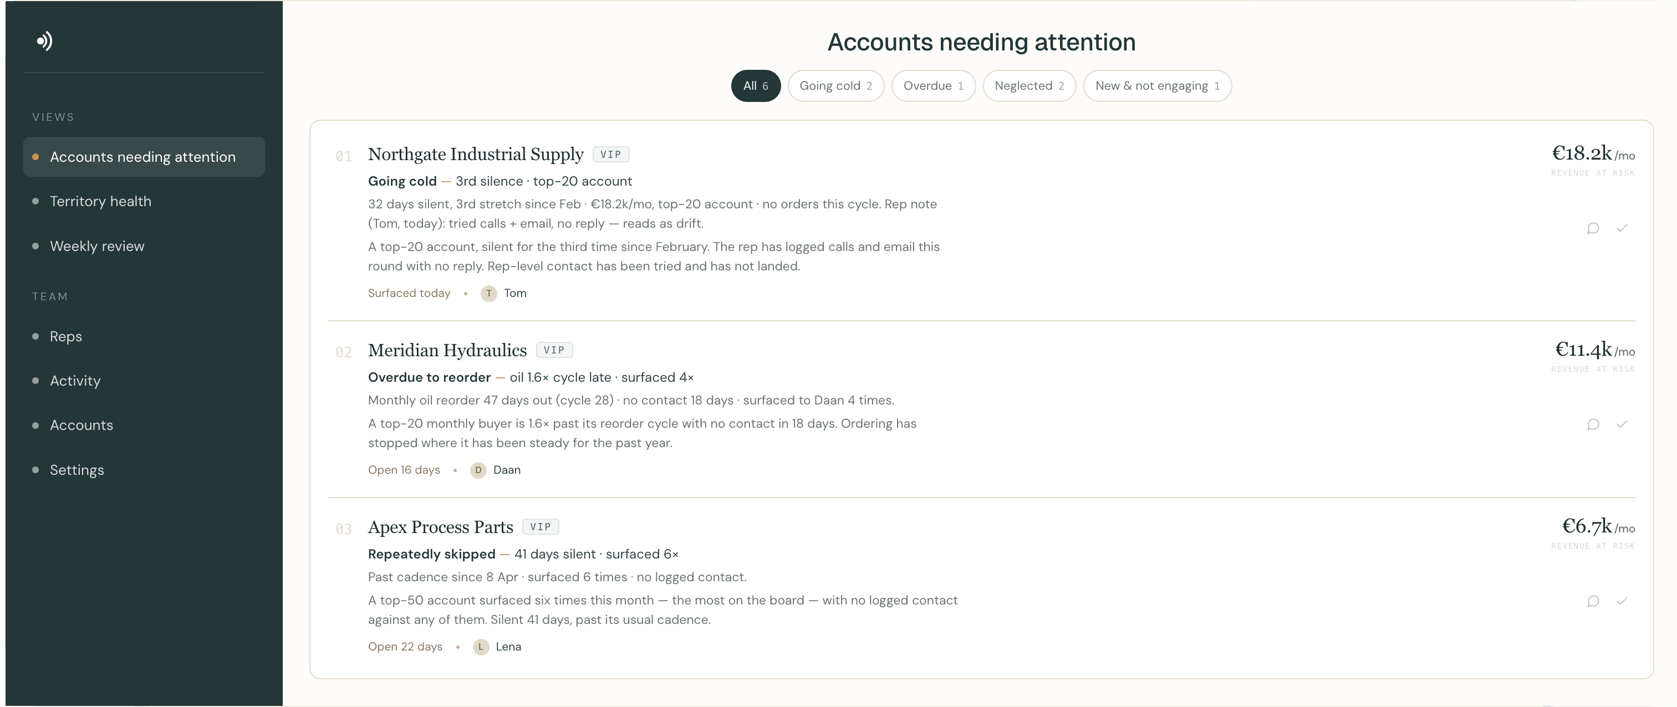Open Northgate Industrial Supply account title
Viewport: 1677px width, 707px height.
pyautogui.click(x=476, y=154)
